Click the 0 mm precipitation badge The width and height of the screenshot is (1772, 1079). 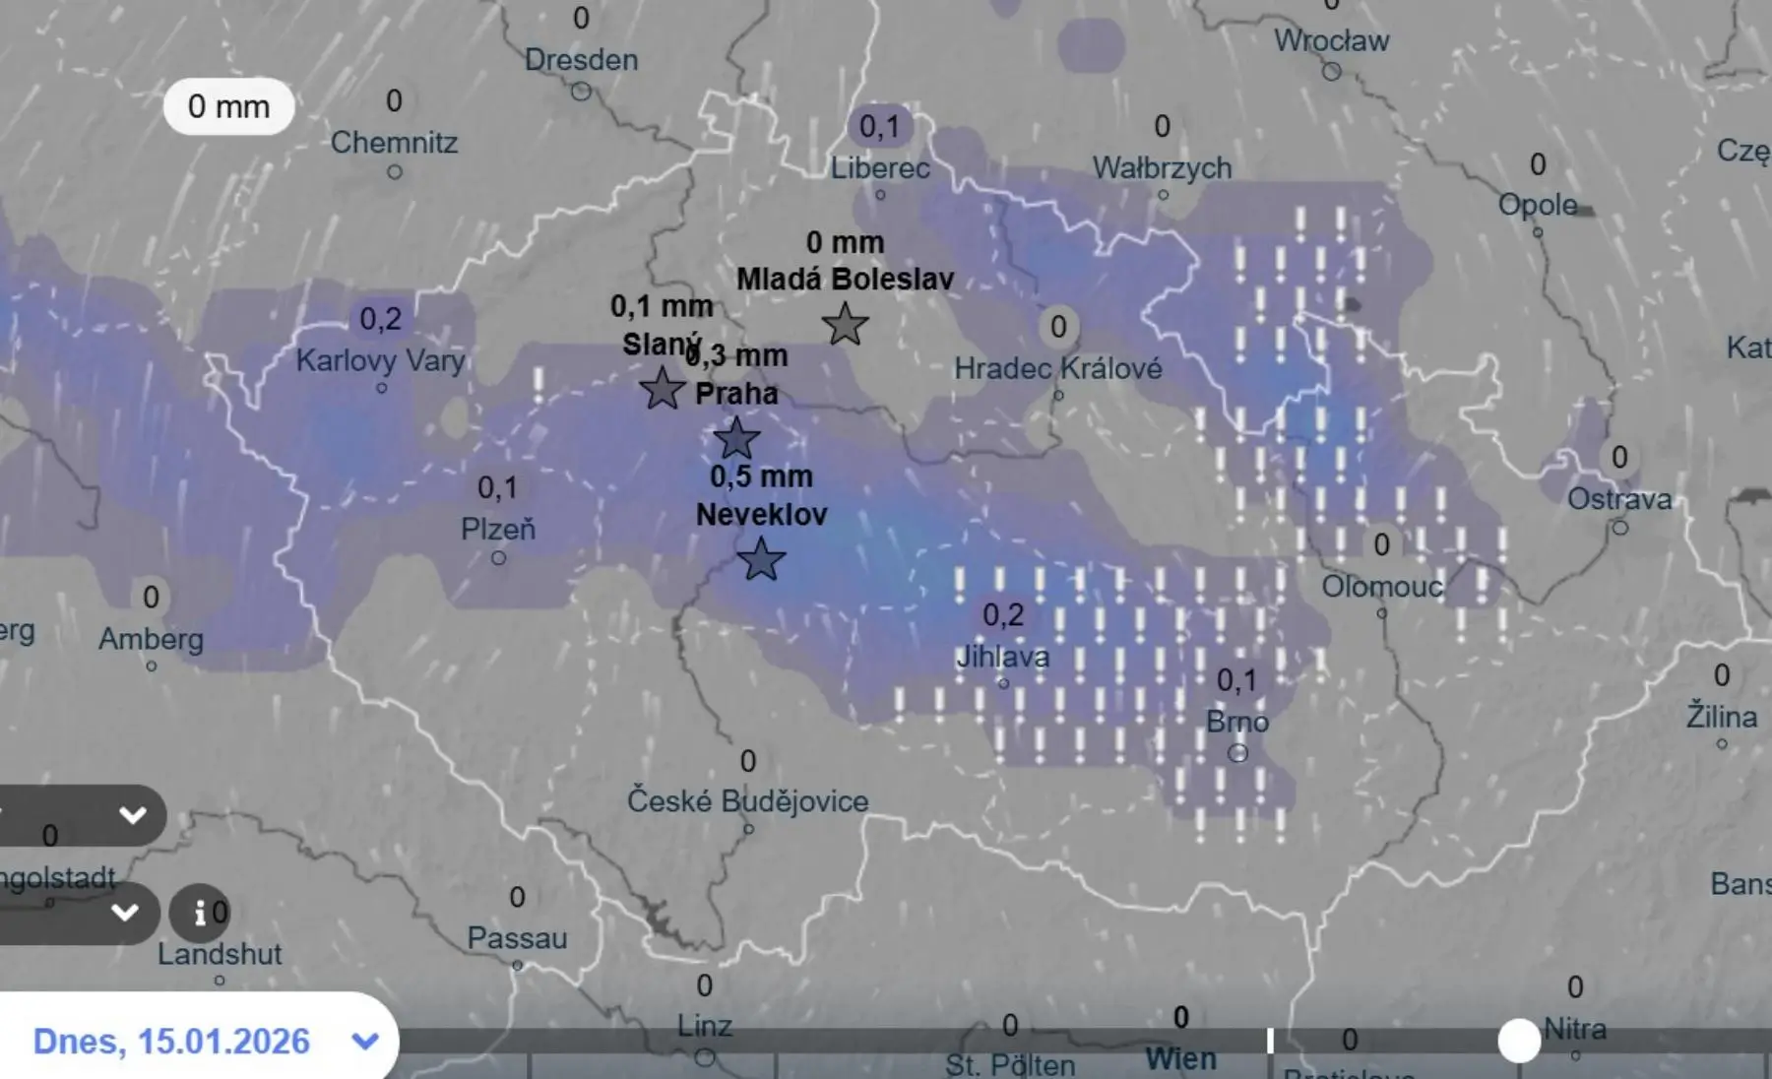point(228,106)
